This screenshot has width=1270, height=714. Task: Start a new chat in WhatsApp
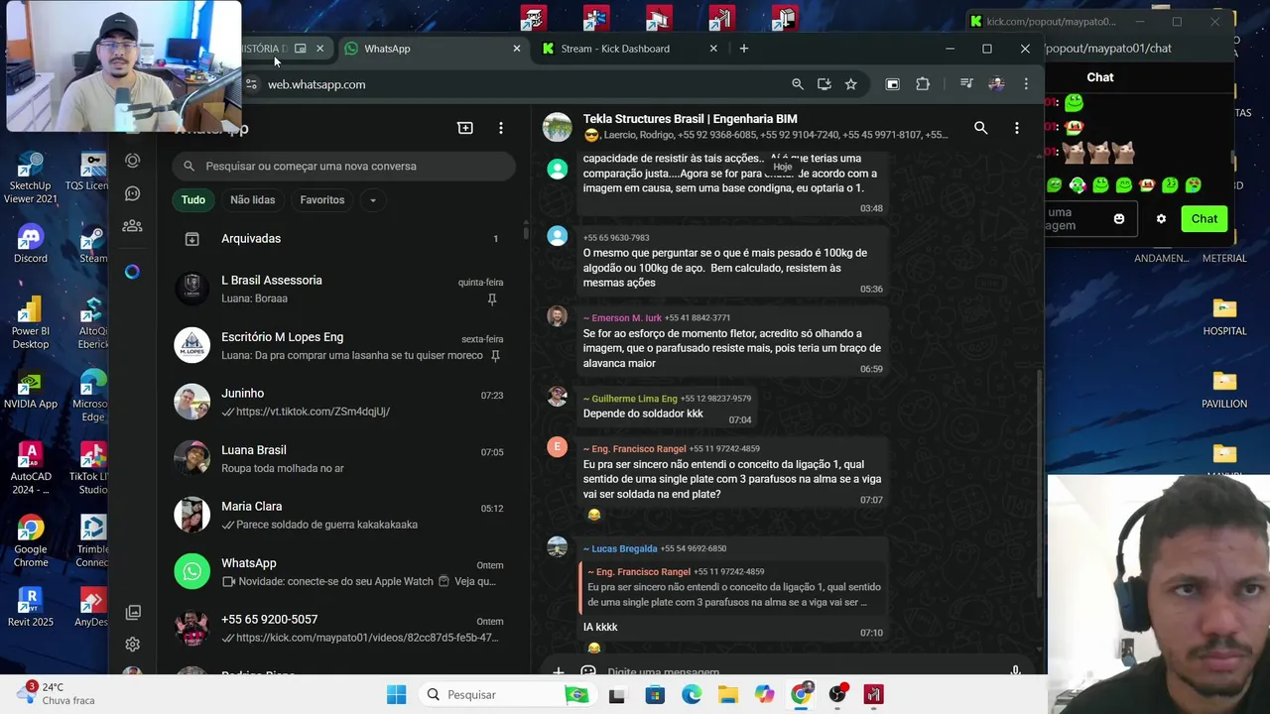click(x=465, y=128)
